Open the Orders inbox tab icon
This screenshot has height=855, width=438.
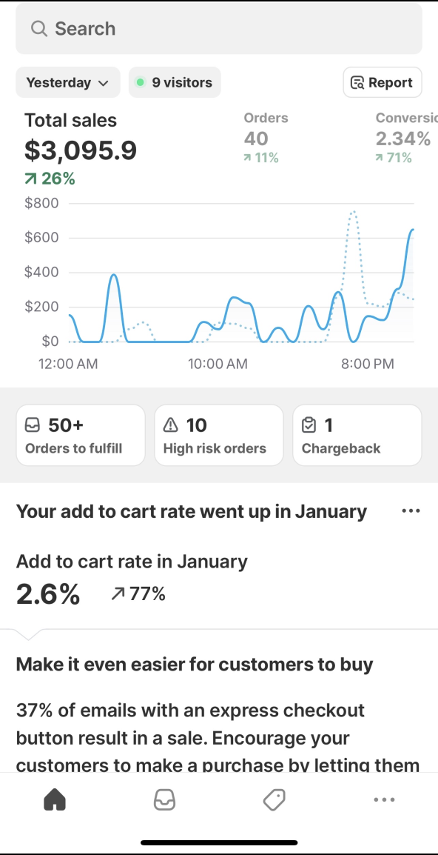click(x=164, y=800)
